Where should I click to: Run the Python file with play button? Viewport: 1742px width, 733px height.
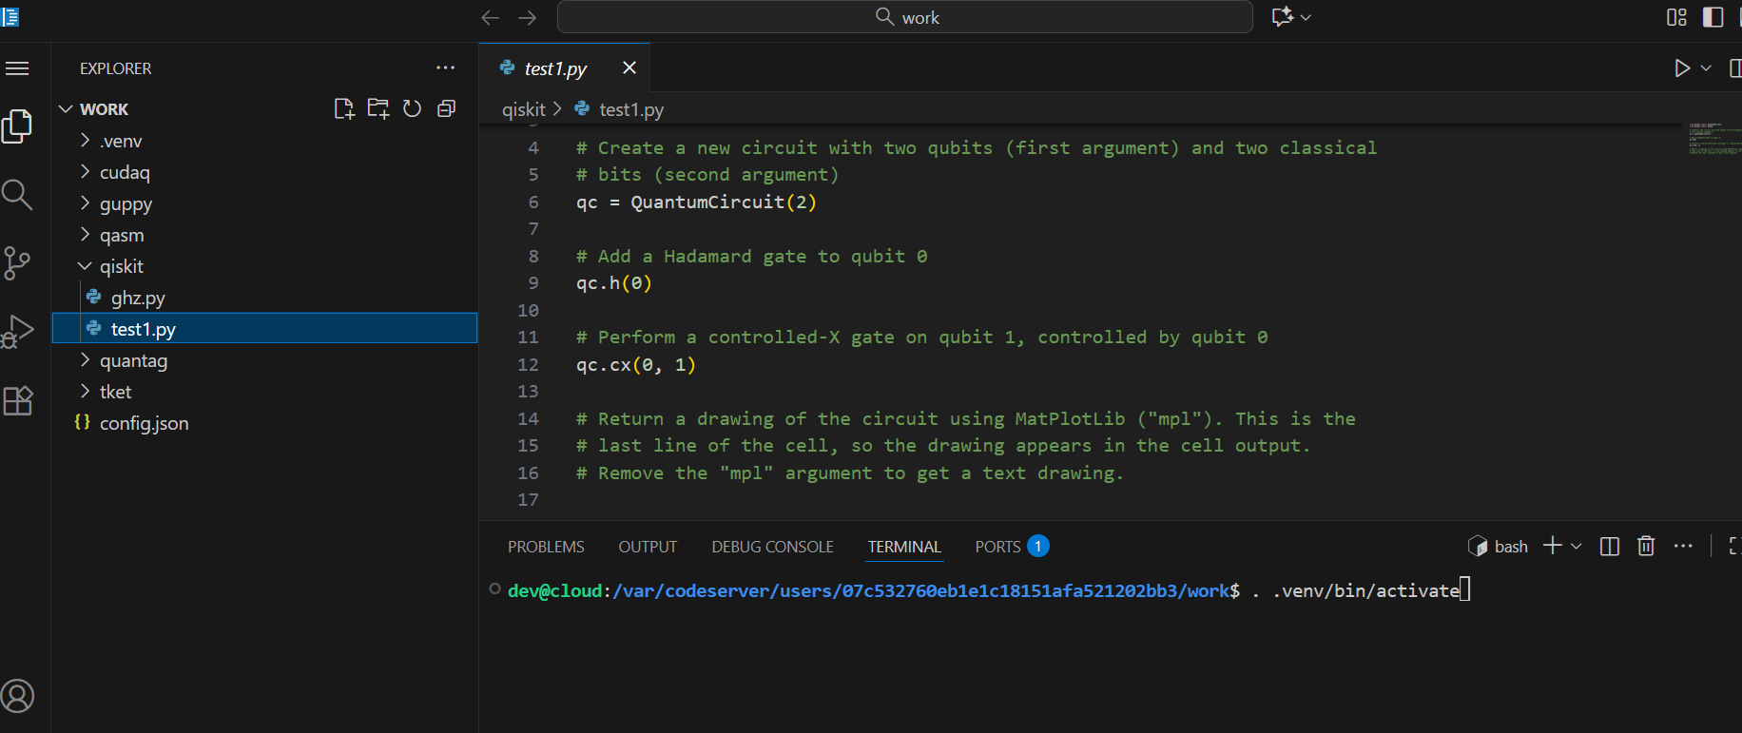pos(1681,68)
